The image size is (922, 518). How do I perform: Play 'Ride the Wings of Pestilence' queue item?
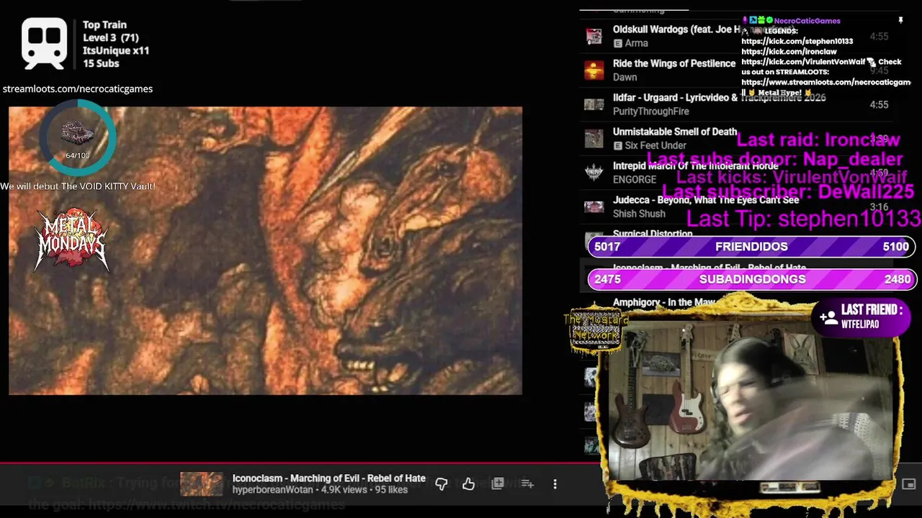click(735, 71)
